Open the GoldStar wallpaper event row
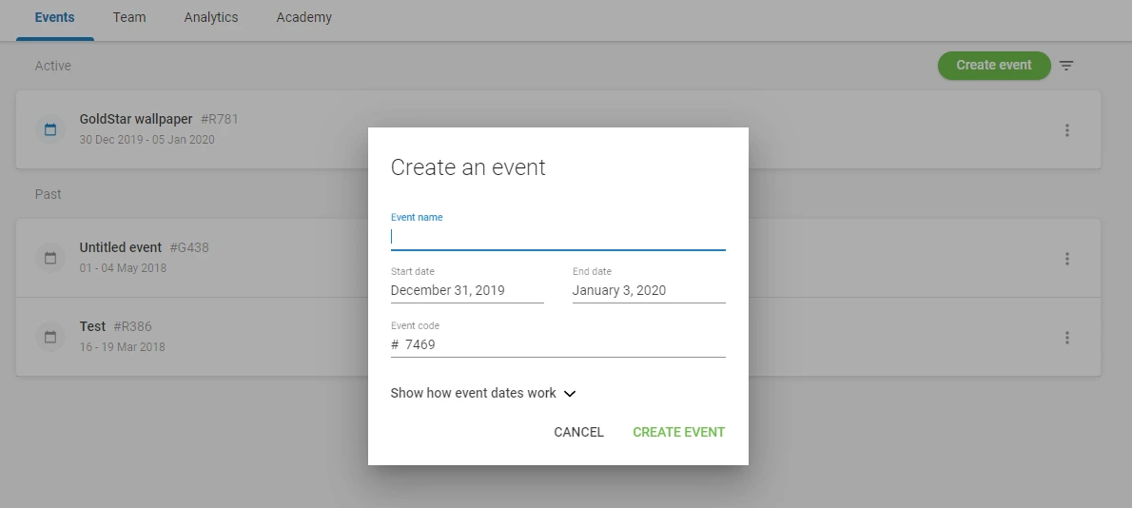 [558, 130]
